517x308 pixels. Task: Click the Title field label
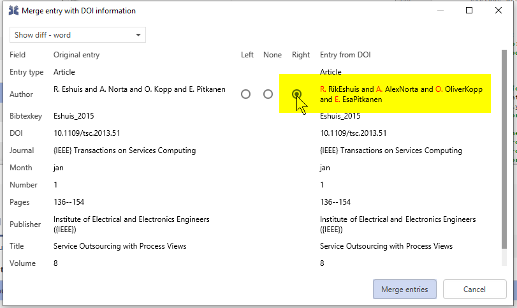coord(17,246)
